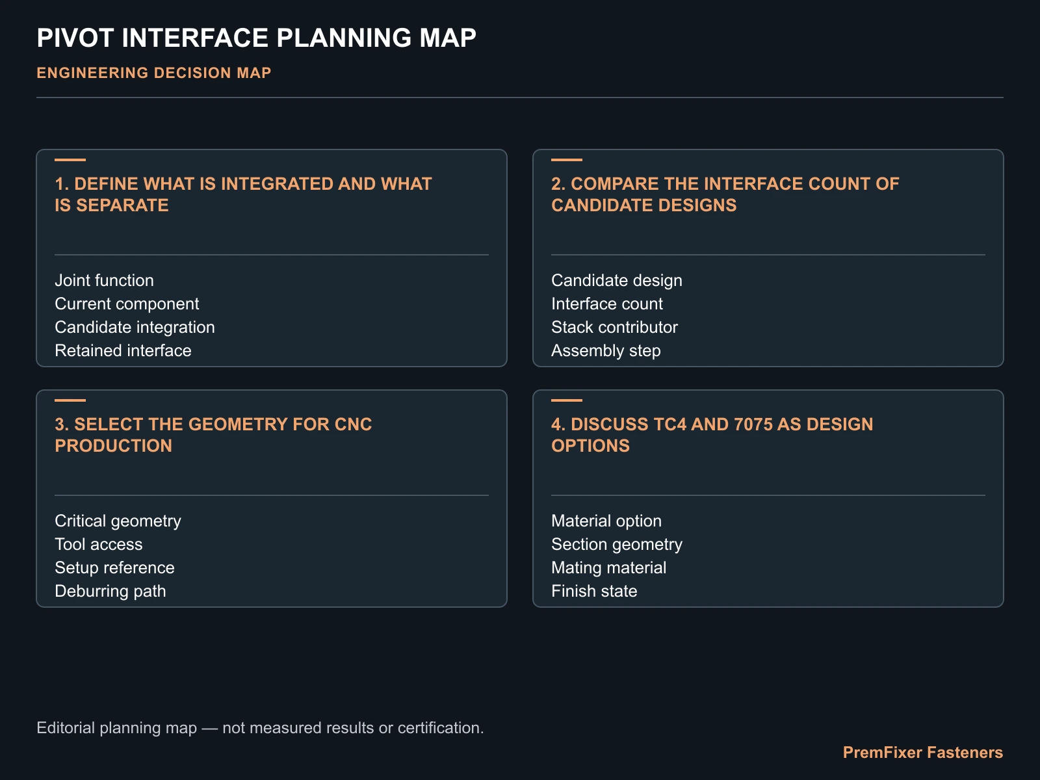Click heading '4. Discuss TC4 and 7075 as design options'
Viewport: 1040px width, 780px height.
[712, 435]
